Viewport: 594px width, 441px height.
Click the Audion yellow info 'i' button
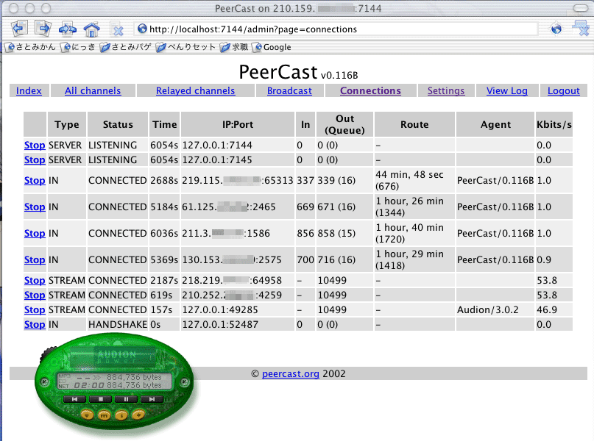coord(121,416)
